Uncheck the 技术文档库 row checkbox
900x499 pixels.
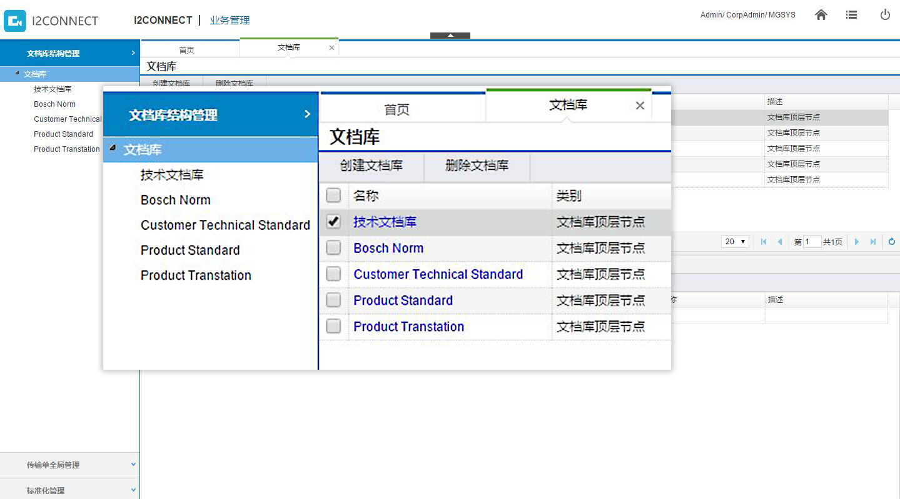pyautogui.click(x=333, y=222)
